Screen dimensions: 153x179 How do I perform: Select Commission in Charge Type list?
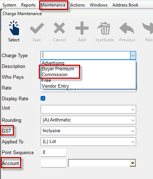[x=55, y=75]
